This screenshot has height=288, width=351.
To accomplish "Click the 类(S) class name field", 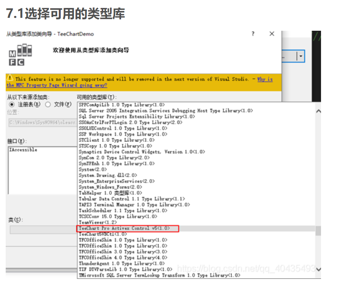I will tap(43, 230).
